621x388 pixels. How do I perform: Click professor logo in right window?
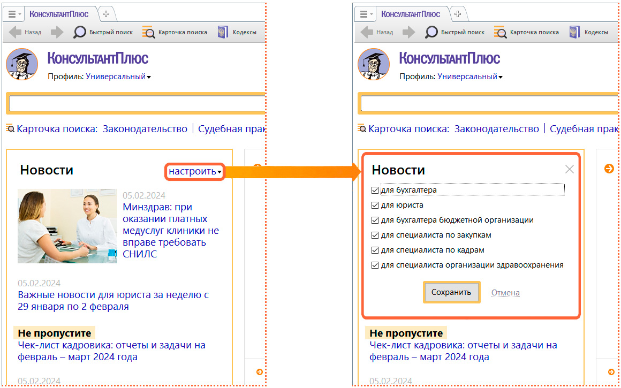click(x=374, y=64)
